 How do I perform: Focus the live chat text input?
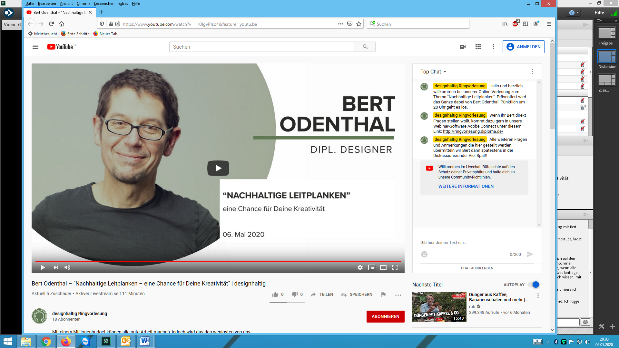477,242
